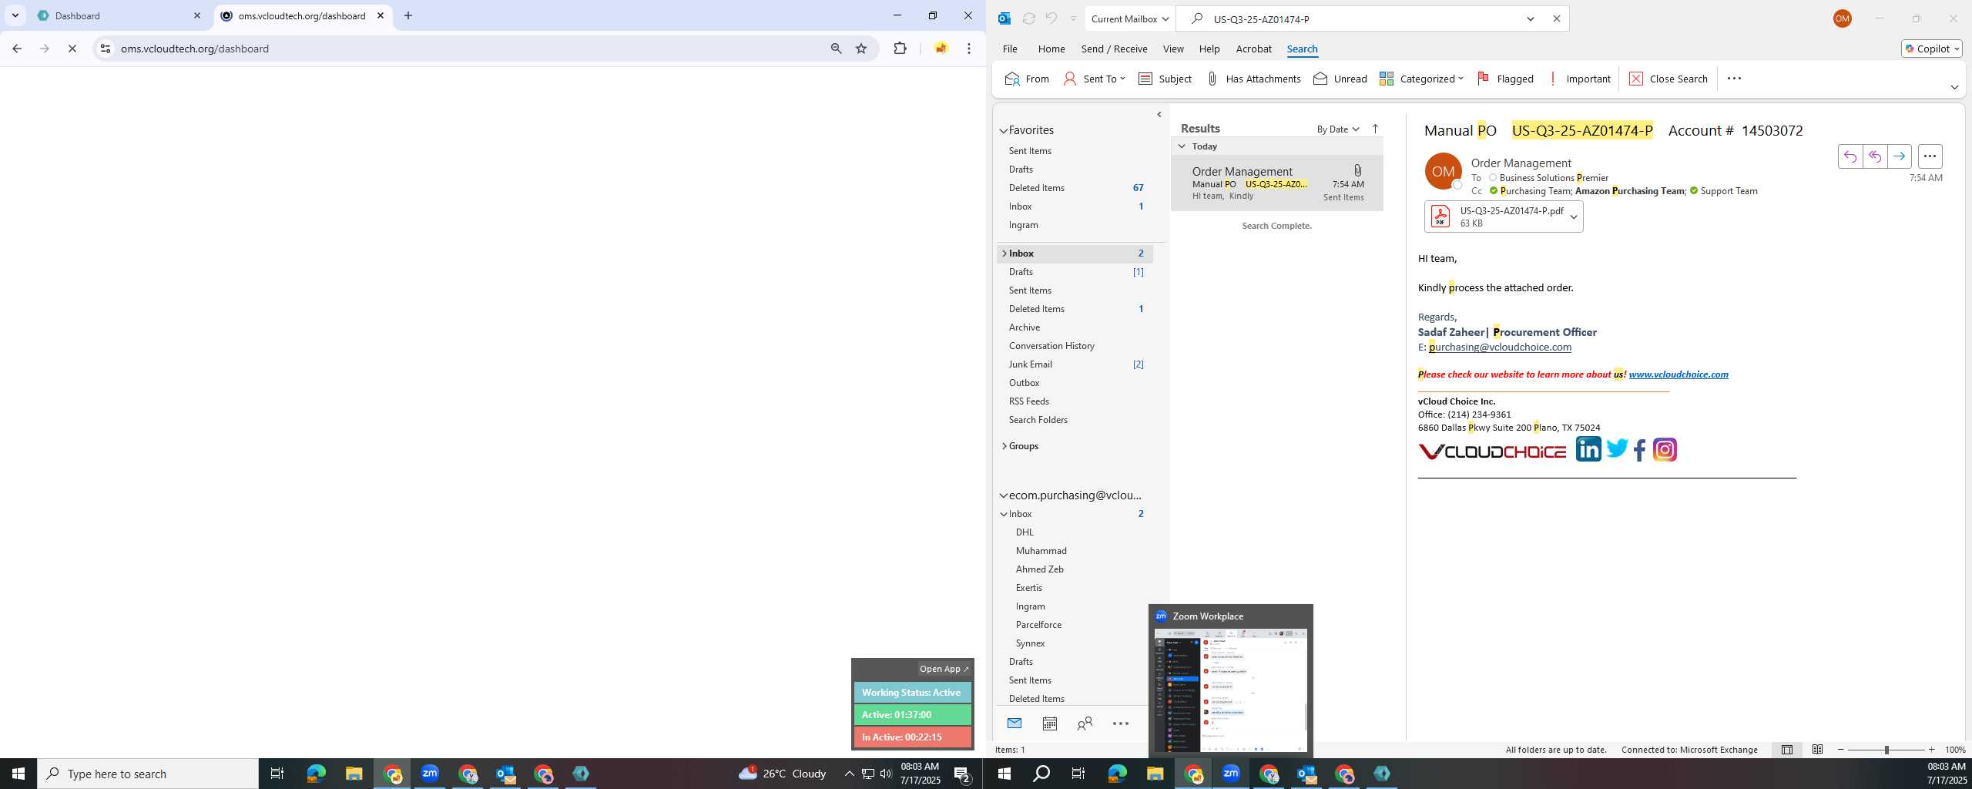The width and height of the screenshot is (1972, 789).
Task: Toggle the Unread search filter
Action: pos(1340,79)
